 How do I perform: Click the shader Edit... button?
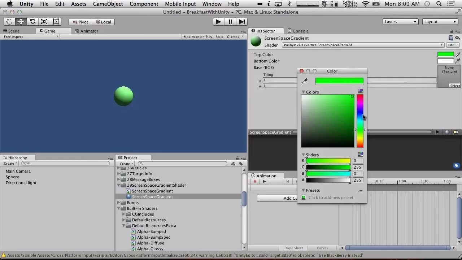click(453, 45)
